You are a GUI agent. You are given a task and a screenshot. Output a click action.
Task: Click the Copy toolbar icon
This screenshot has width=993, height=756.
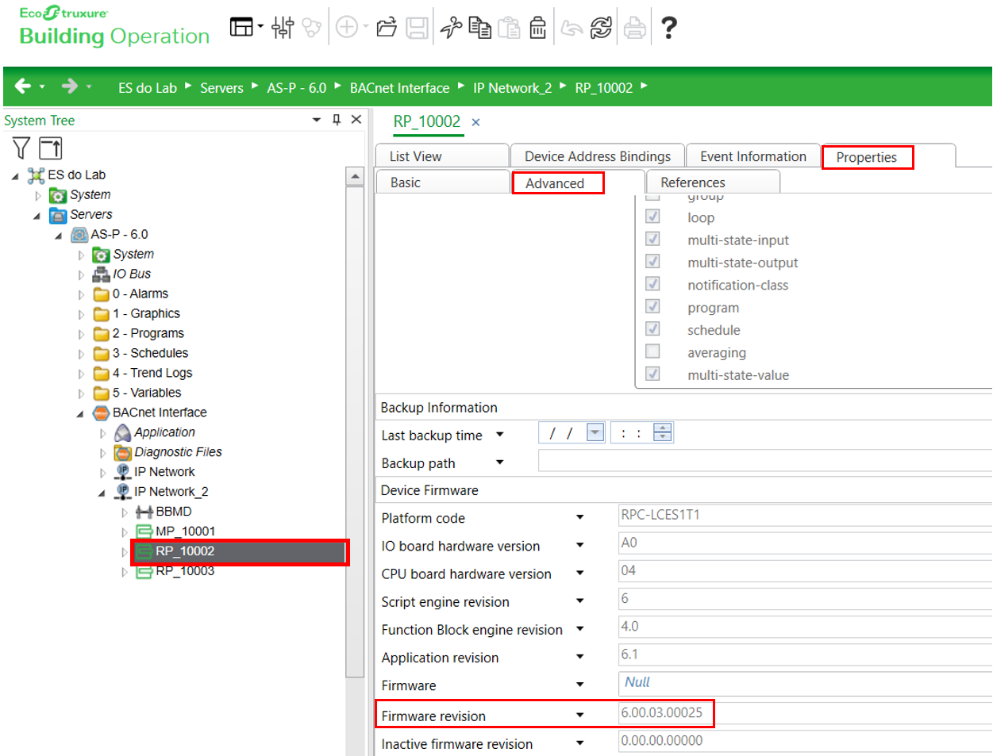point(479,28)
